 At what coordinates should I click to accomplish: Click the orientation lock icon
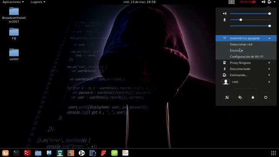coord(240,97)
